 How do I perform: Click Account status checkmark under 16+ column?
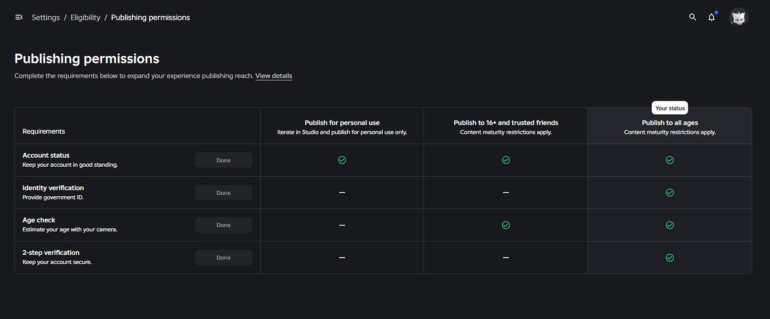pyautogui.click(x=506, y=160)
